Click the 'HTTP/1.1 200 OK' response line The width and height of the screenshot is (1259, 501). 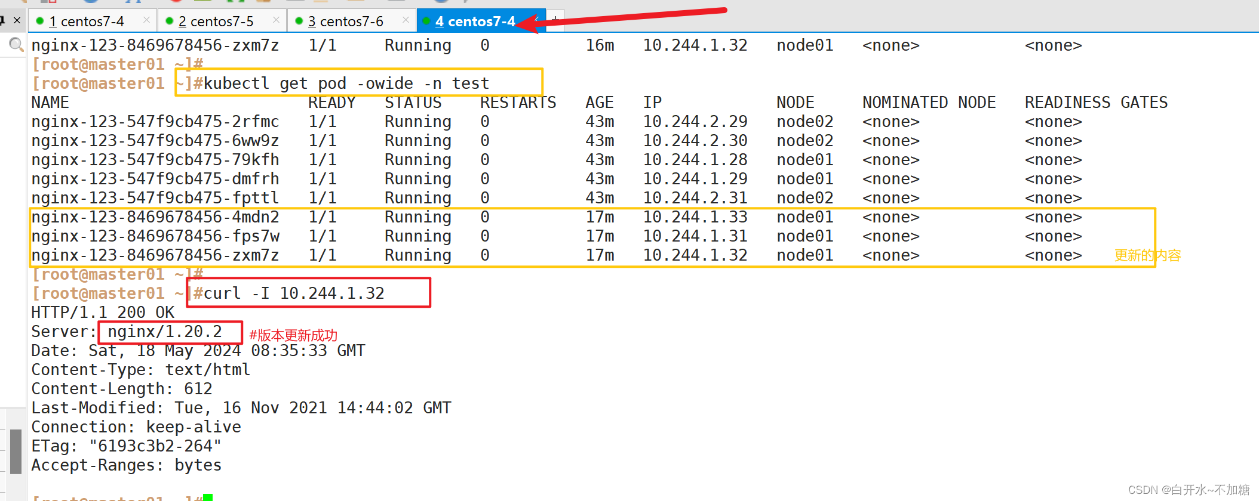click(103, 313)
